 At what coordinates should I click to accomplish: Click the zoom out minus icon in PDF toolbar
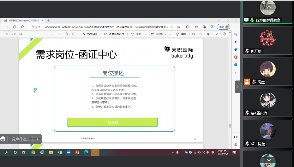click(x=52, y=34)
